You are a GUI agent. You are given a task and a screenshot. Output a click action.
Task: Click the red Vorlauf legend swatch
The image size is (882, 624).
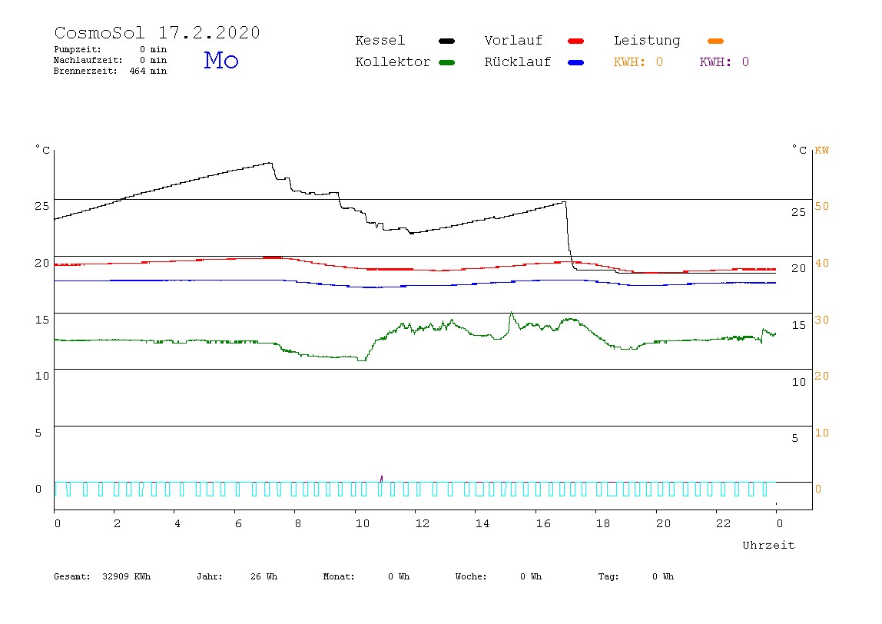point(576,41)
